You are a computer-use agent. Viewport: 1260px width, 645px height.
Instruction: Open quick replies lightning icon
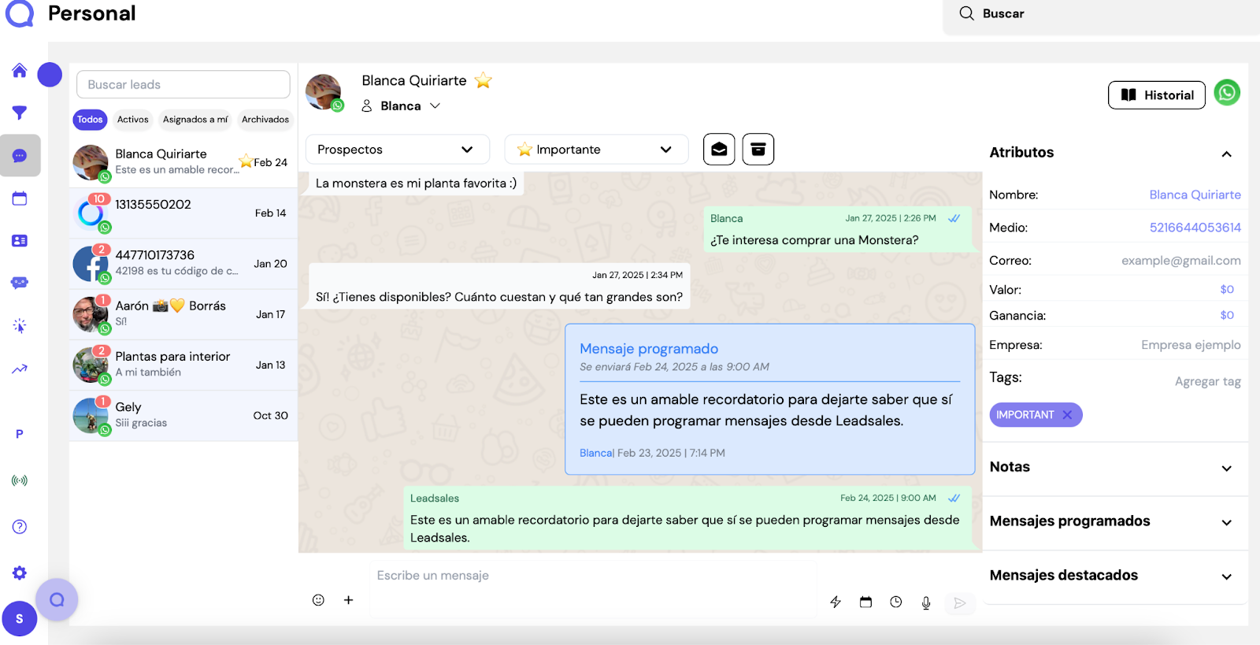(836, 602)
